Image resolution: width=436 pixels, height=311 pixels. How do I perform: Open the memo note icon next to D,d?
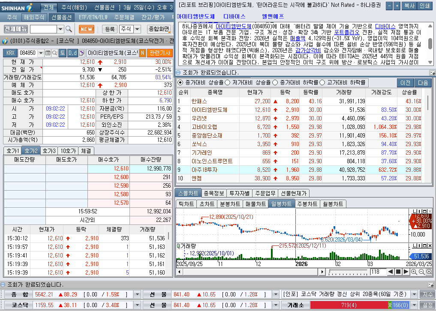click(x=81, y=53)
